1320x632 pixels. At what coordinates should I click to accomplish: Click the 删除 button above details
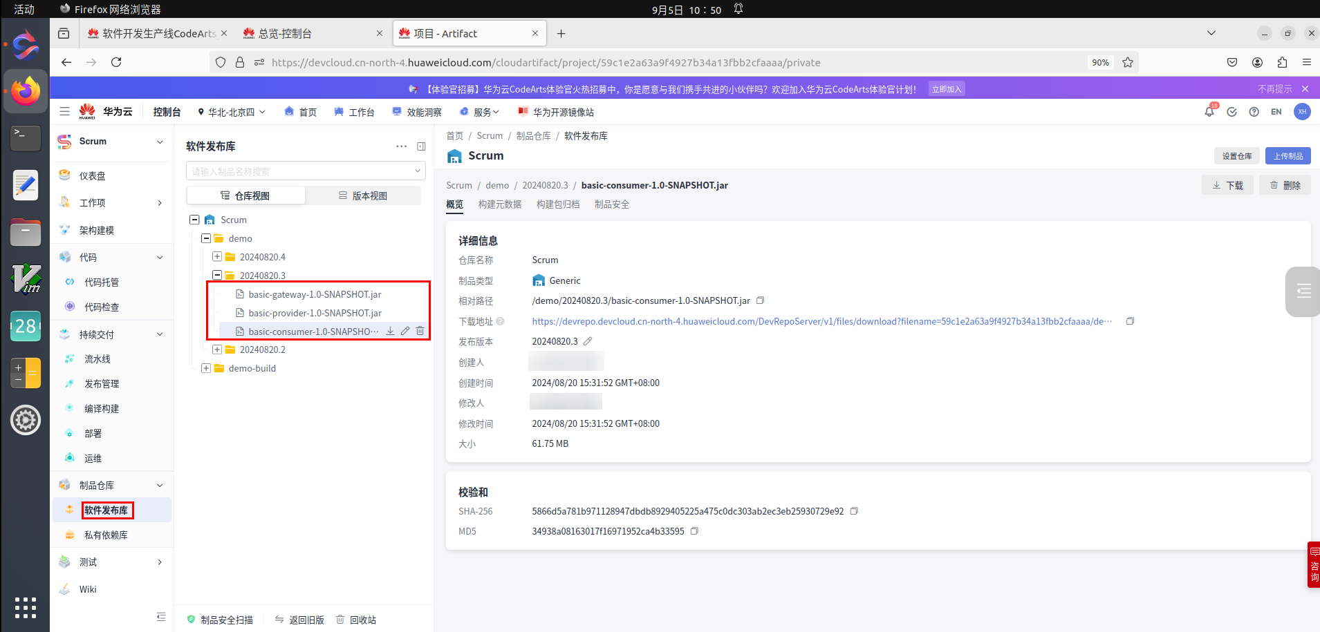tap(1285, 185)
